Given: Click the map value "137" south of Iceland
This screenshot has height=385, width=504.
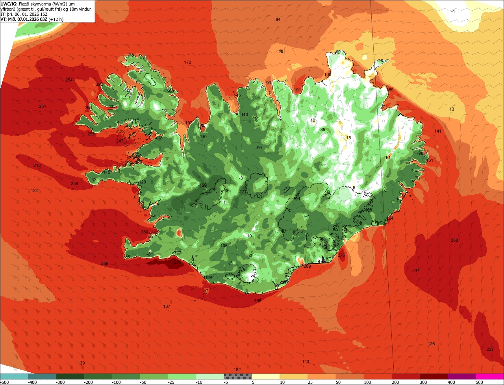Looking at the screenshot, I should click(x=167, y=306).
